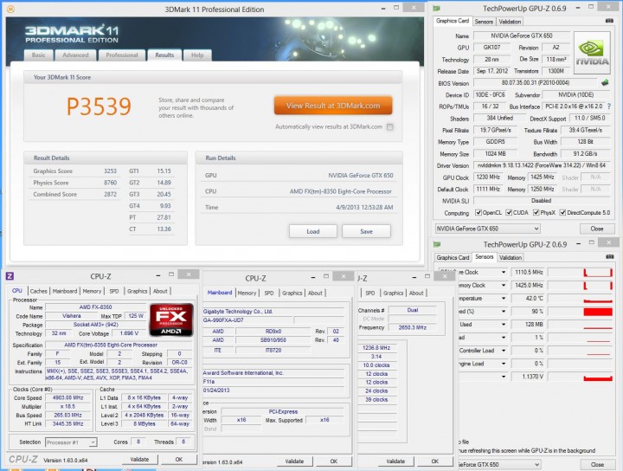
Task: Switch to 3DMark Basic tab
Action: pyautogui.click(x=39, y=55)
